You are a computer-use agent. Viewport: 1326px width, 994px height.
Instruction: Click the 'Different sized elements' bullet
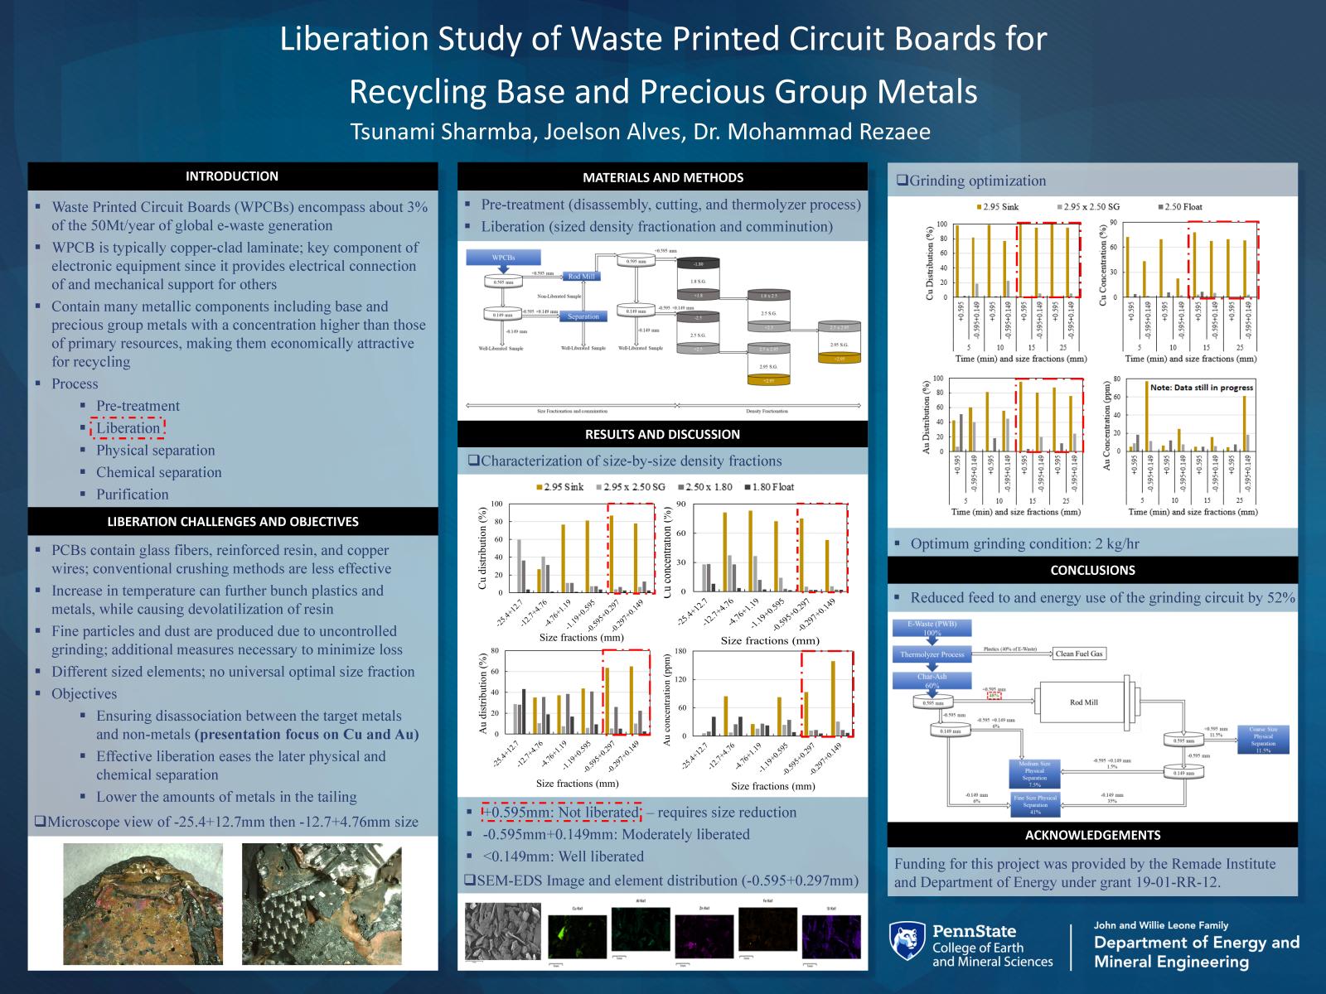click(233, 672)
